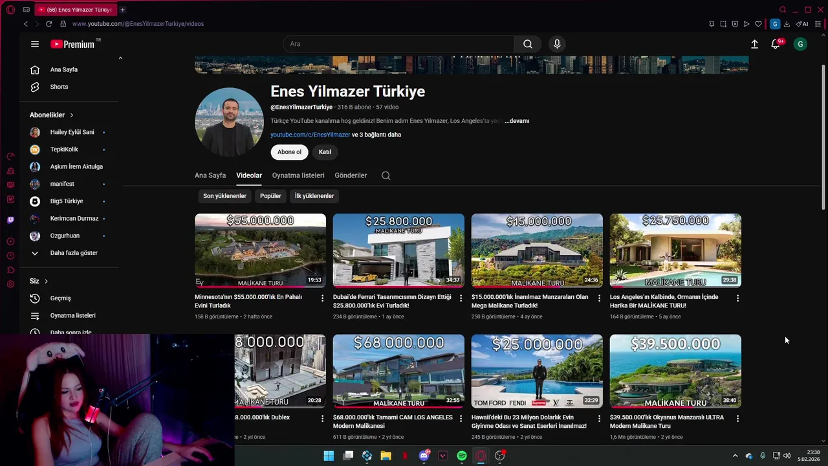Open browser tab search magnifier
This screenshot has width=828, height=466.
pos(783,10)
